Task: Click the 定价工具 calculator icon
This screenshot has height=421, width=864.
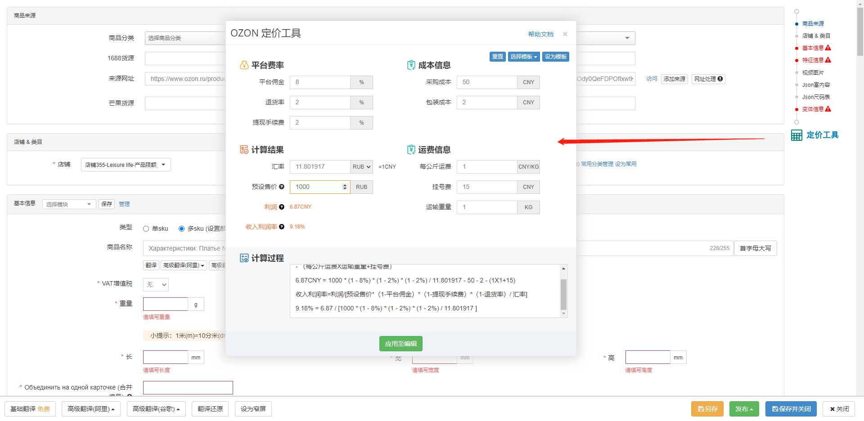Action: click(x=796, y=135)
